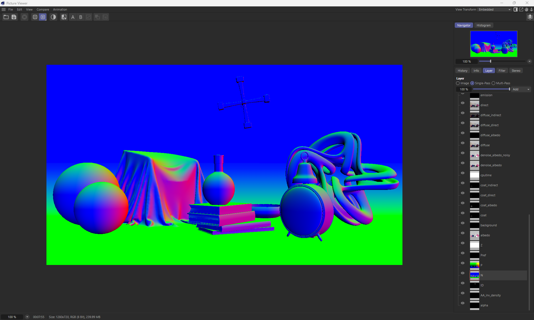Switch to the Histogram tab
The height and width of the screenshot is (320, 534).
pyautogui.click(x=483, y=25)
